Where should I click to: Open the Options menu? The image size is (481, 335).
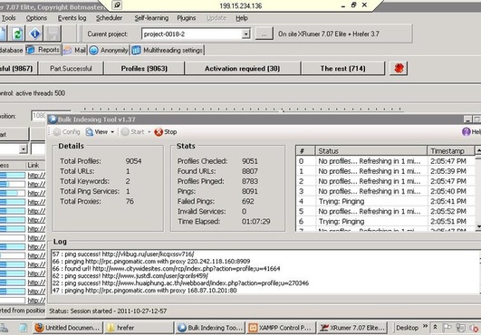point(36,18)
